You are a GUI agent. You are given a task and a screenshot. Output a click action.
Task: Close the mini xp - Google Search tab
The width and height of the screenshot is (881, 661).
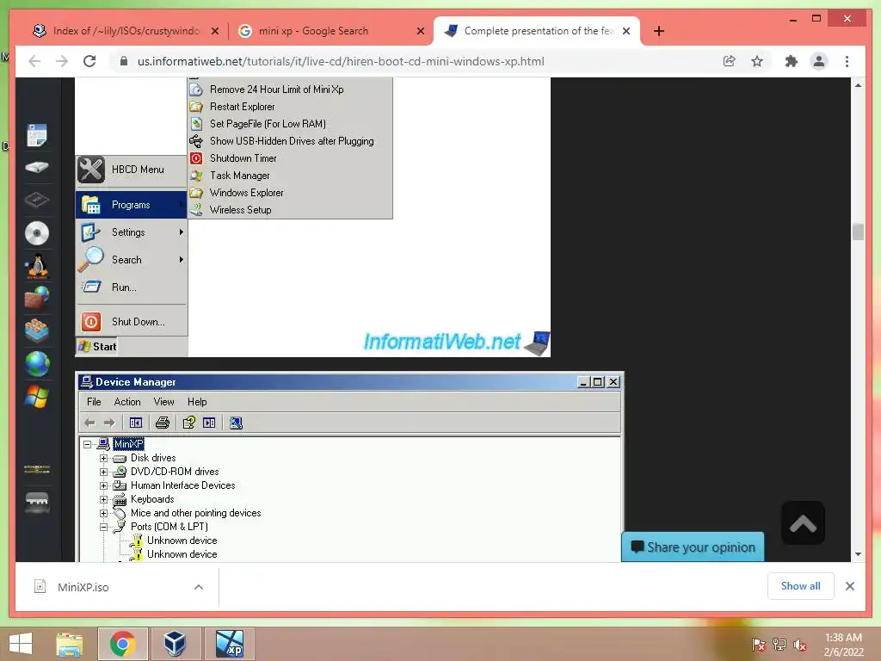pyautogui.click(x=420, y=32)
